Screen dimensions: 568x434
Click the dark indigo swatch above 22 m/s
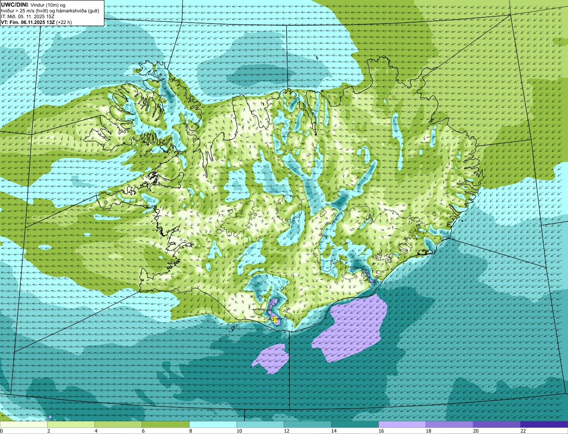click(544, 424)
